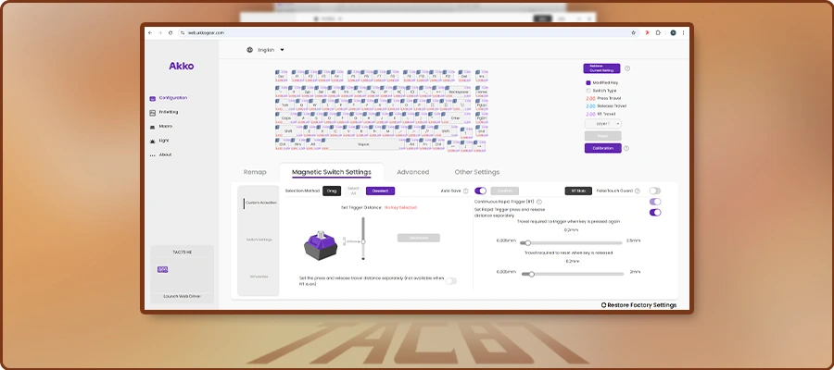Click the site info icon in address bar
This screenshot has width=834, height=370.
tap(183, 32)
